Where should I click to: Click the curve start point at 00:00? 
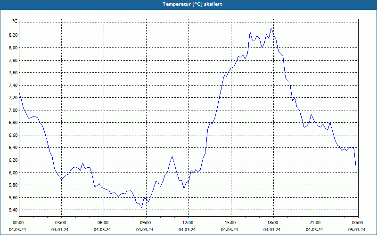click(19, 93)
